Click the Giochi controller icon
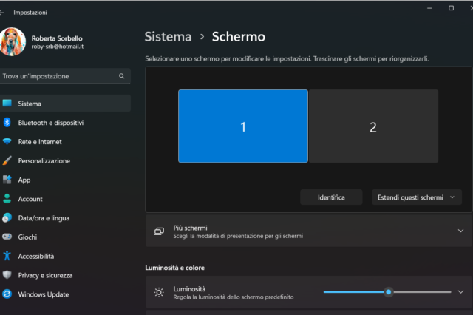Screen dimensions: 473x315 7,237
